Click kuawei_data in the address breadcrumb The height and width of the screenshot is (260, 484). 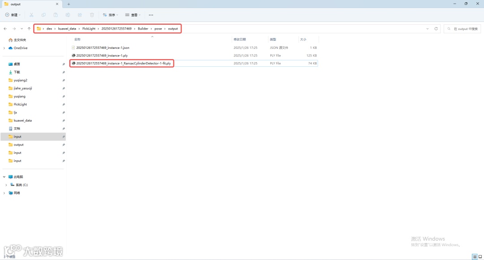[x=67, y=29]
